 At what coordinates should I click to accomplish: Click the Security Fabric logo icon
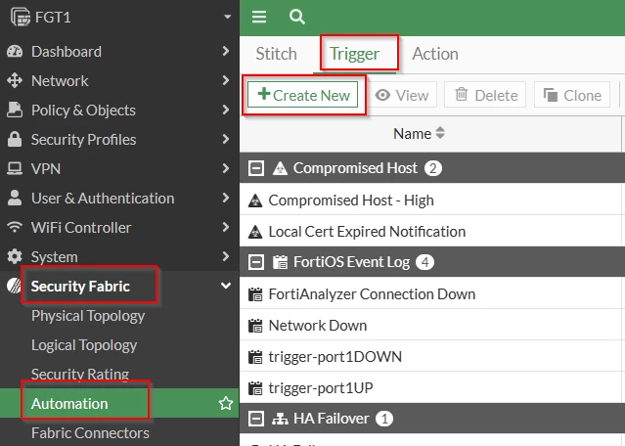click(14, 286)
